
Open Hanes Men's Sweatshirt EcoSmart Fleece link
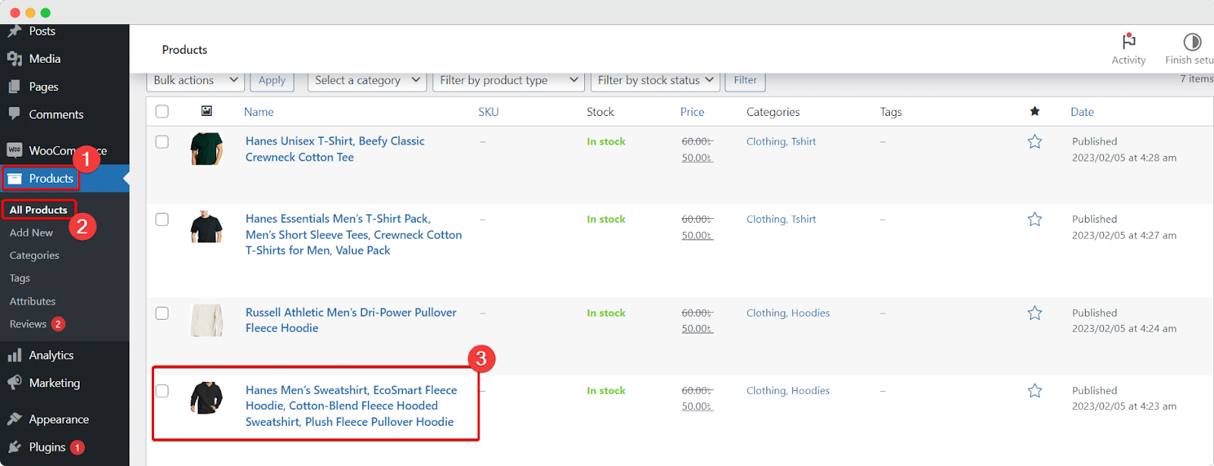pyautogui.click(x=351, y=406)
